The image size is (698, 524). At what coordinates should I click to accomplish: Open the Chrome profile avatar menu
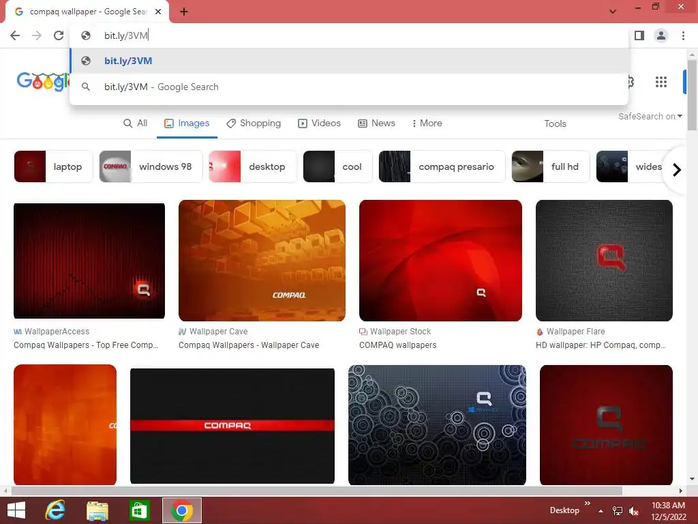(661, 35)
